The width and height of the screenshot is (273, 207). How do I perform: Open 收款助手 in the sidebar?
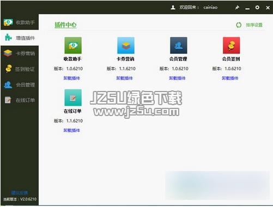(20, 22)
